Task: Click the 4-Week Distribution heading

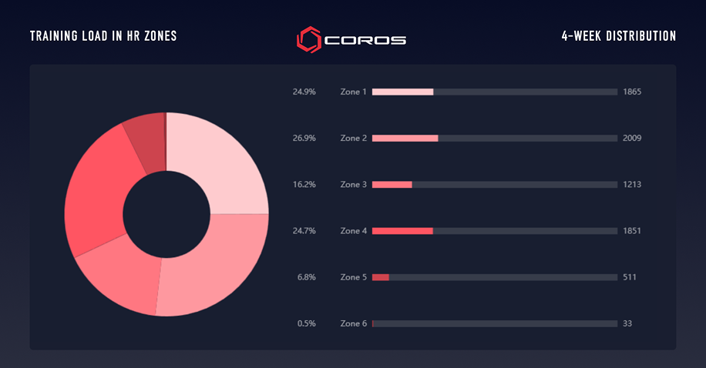Action: pos(619,36)
